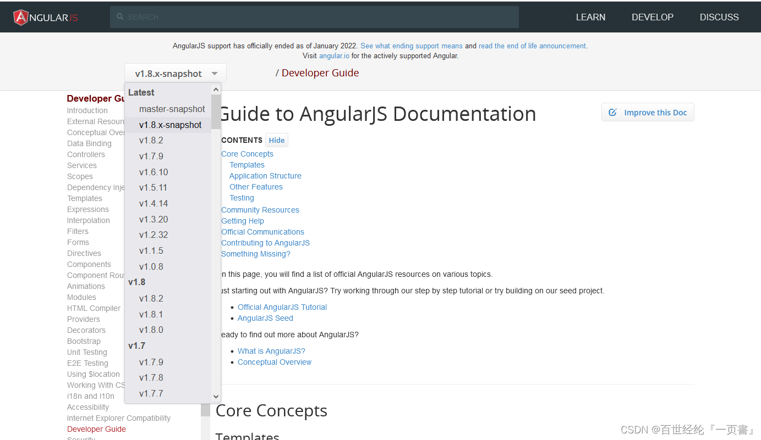Visit the angular.io link
This screenshot has height=440, width=761.
pos(334,55)
